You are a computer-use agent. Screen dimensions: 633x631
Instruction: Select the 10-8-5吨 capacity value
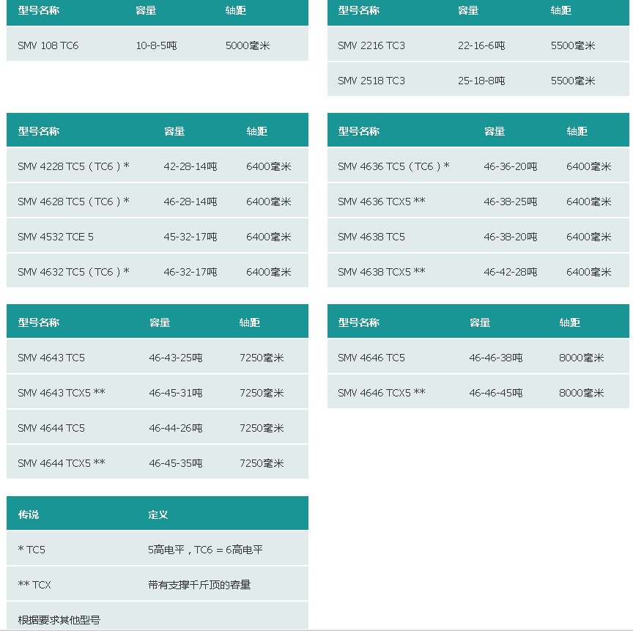156,45
